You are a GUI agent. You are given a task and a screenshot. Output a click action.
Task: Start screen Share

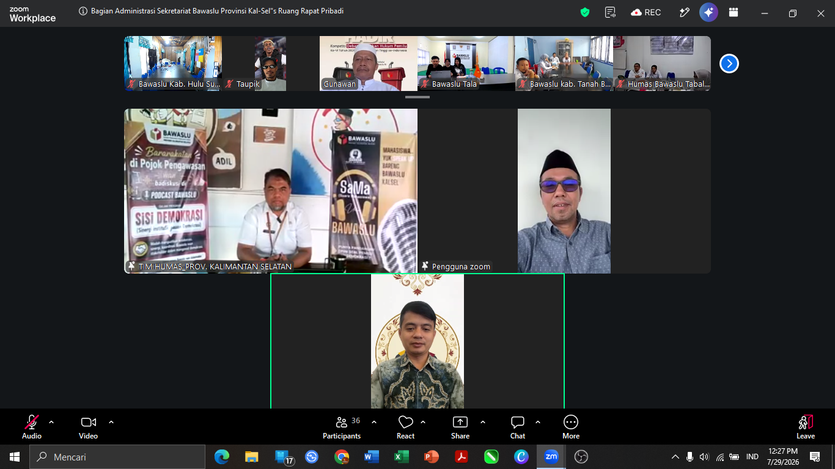[x=460, y=427]
